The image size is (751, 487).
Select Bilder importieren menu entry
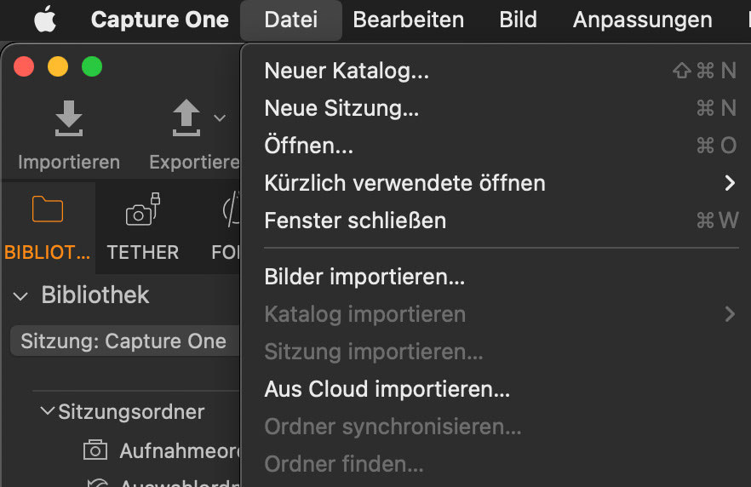(x=364, y=277)
